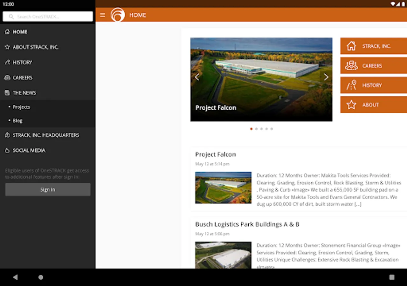Click the Project Falcon caption on the carousel

(x=216, y=108)
